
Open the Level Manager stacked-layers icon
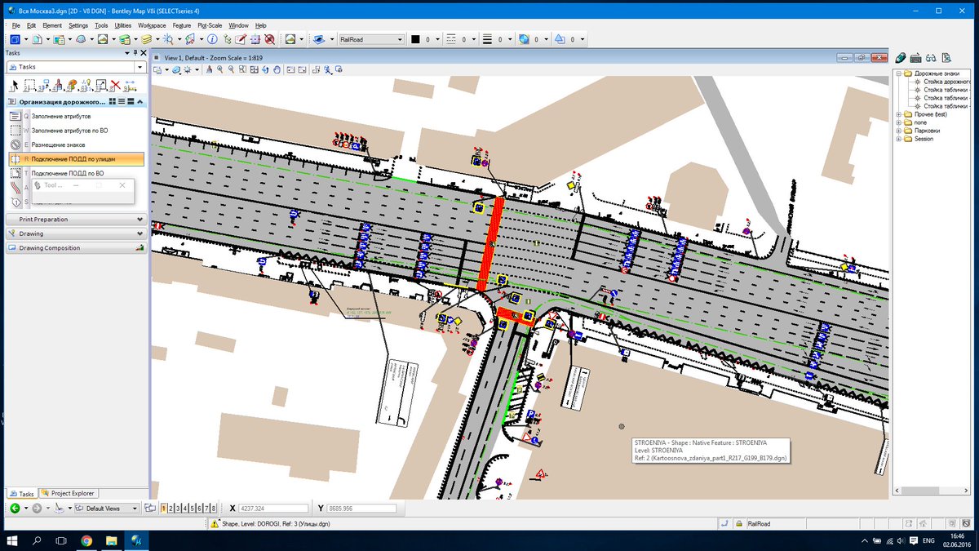[125, 39]
